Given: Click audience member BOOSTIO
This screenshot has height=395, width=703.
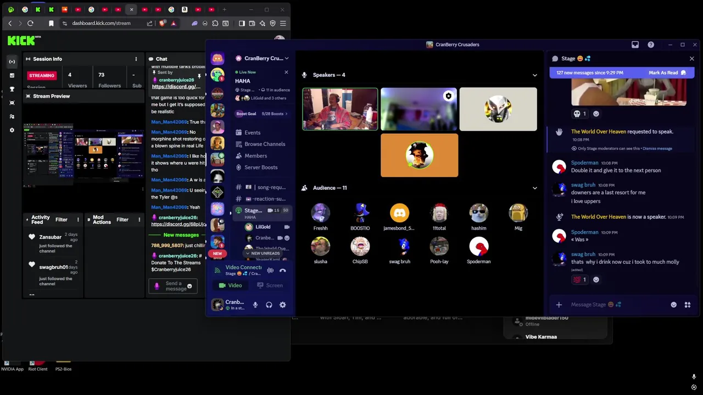Looking at the screenshot, I should pyautogui.click(x=360, y=217).
